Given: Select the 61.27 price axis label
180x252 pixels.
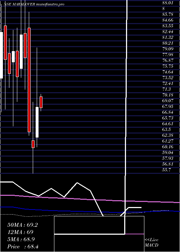Looking at the screenshot, I should point(168,141).
